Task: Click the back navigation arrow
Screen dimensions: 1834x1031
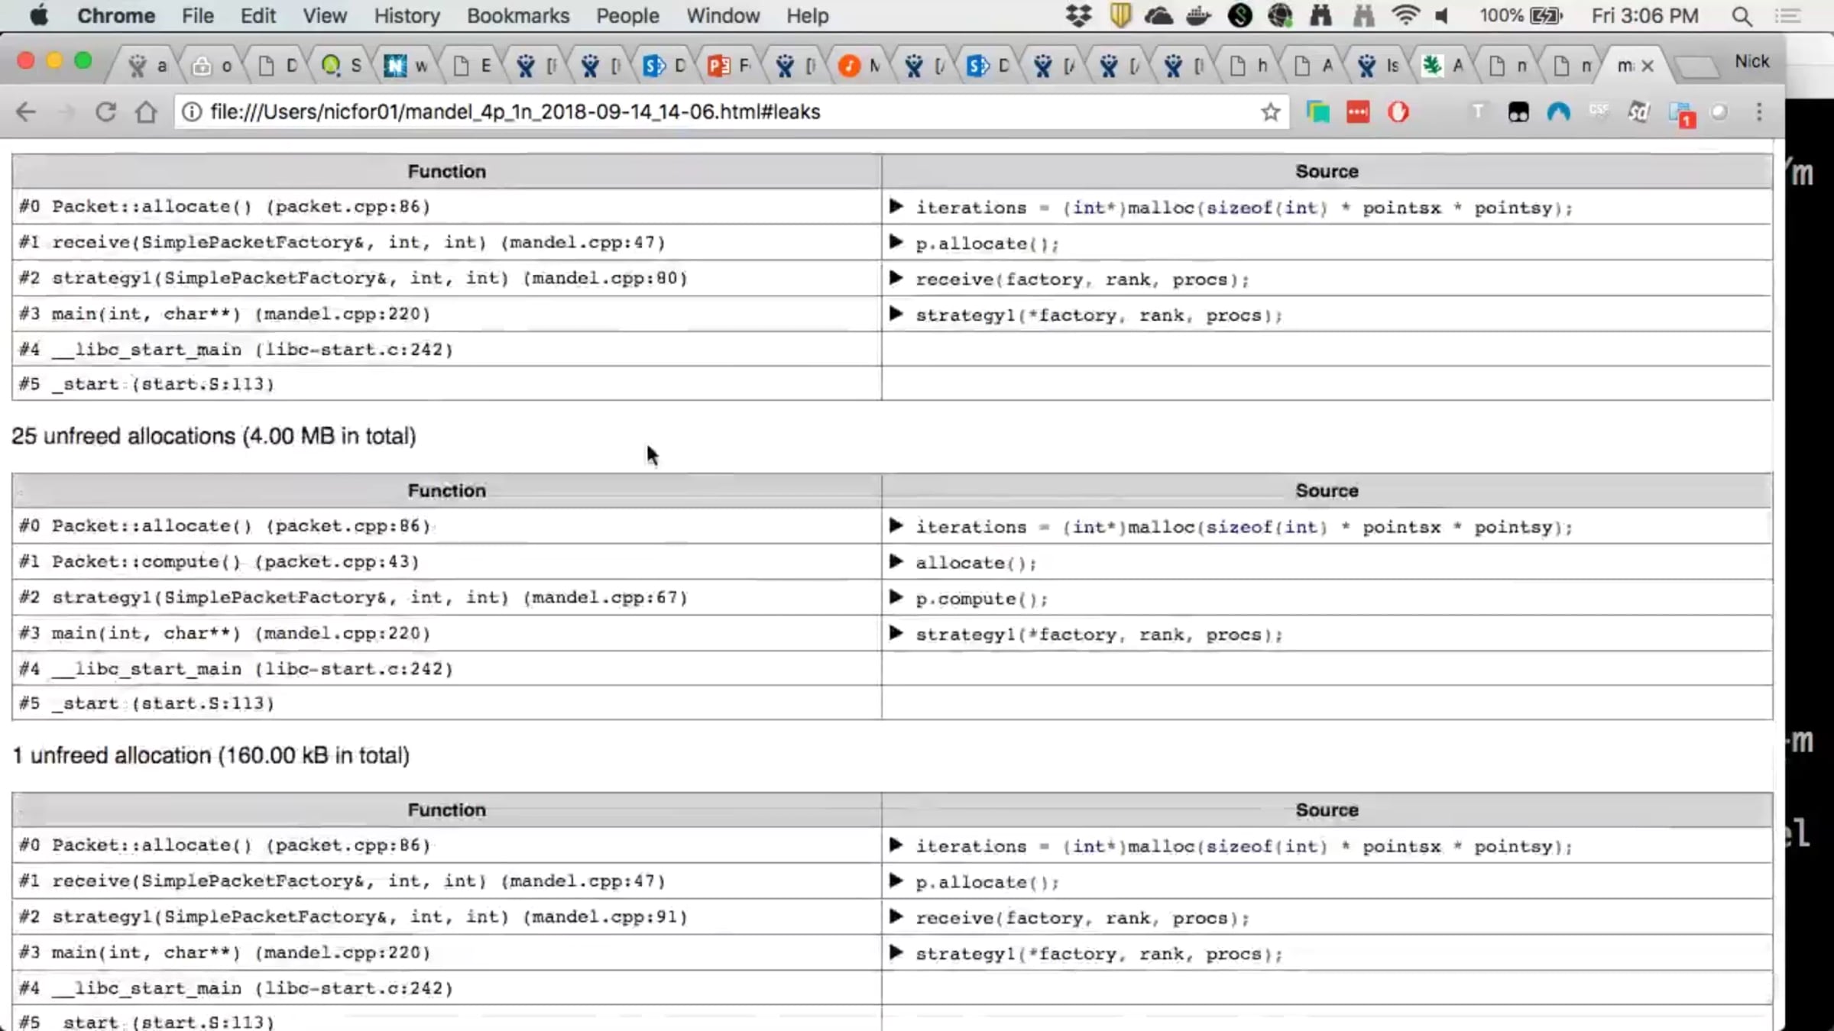Action: [x=26, y=112]
